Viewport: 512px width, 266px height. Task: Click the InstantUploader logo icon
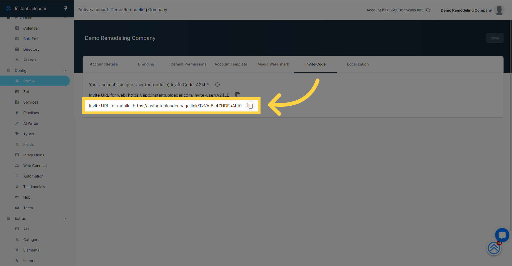(8, 8)
